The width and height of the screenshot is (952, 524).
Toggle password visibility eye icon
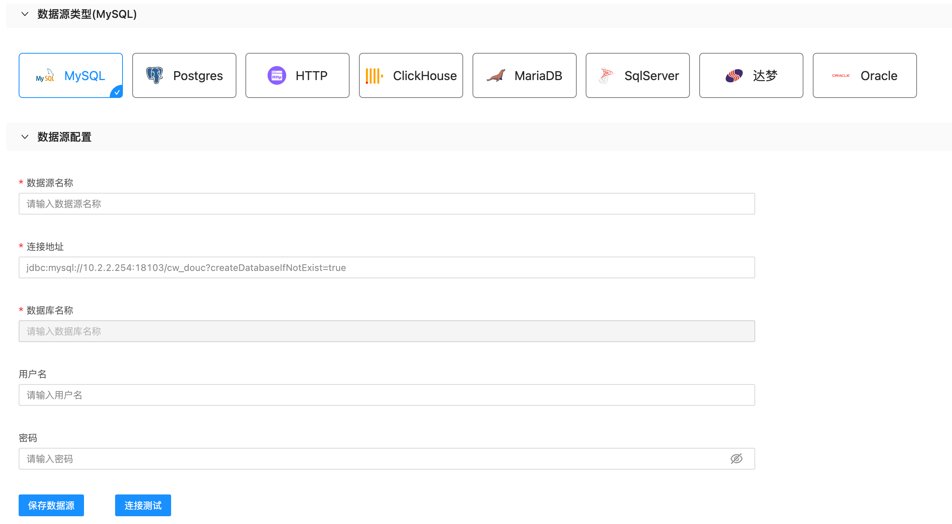point(736,459)
